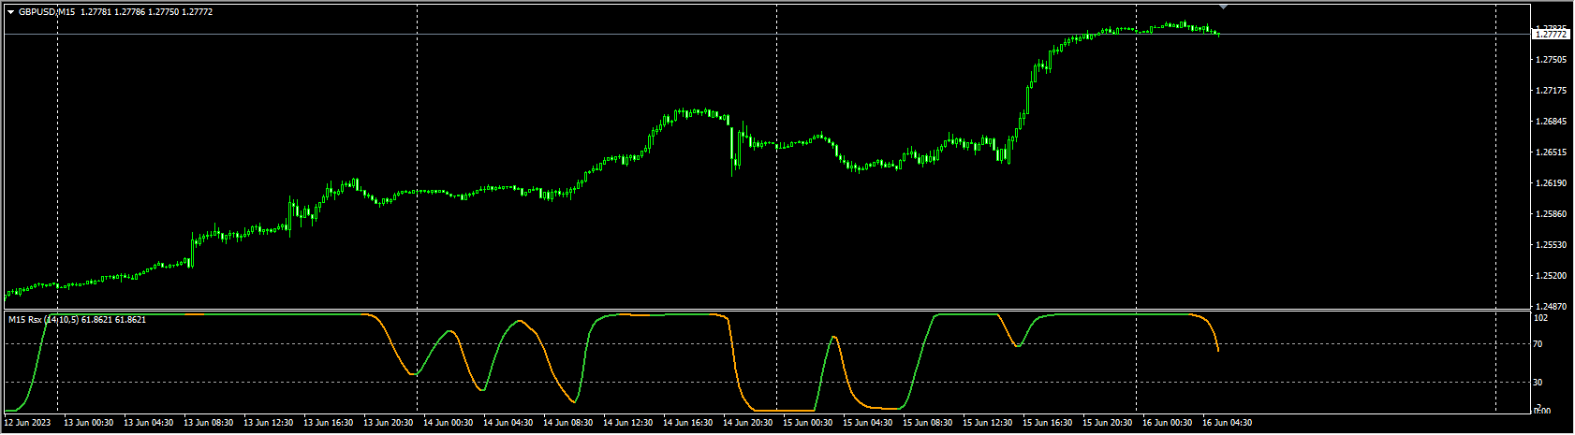Viewport: 1575px width, 435px height.
Task: Click the 1.26190 price scale label
Action: click(x=1551, y=183)
